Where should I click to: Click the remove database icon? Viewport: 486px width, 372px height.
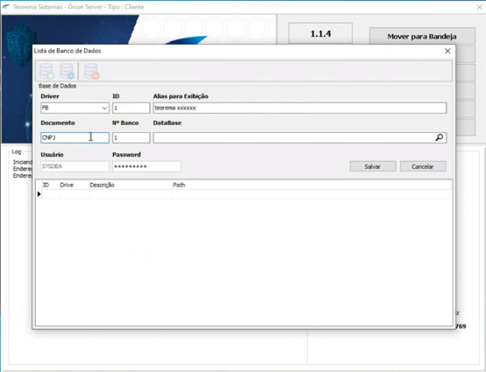pyautogui.click(x=92, y=71)
